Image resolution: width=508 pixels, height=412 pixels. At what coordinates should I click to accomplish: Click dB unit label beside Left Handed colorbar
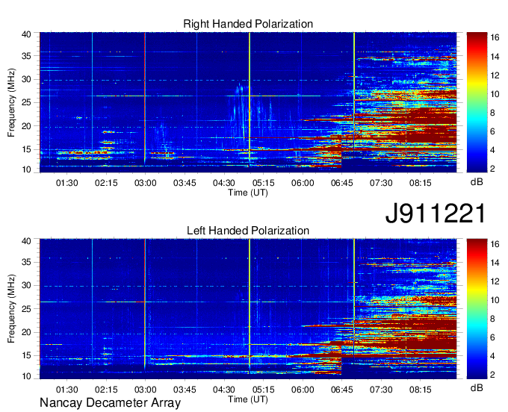point(477,388)
